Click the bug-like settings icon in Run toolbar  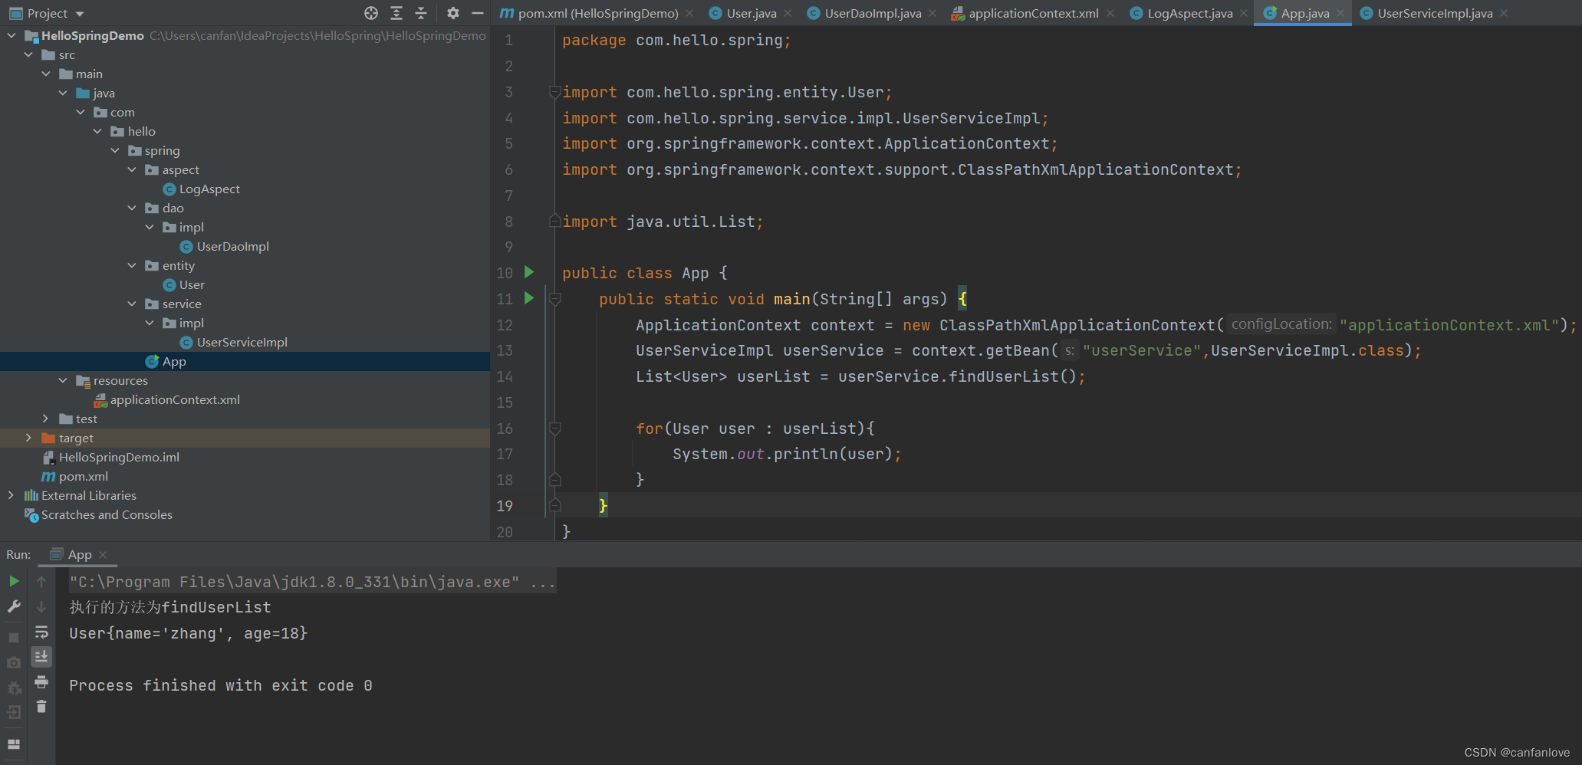point(14,688)
